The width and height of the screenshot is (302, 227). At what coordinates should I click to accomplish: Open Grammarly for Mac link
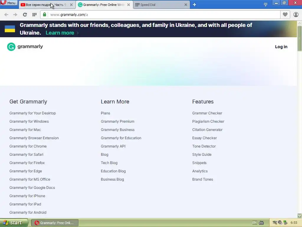point(25,130)
